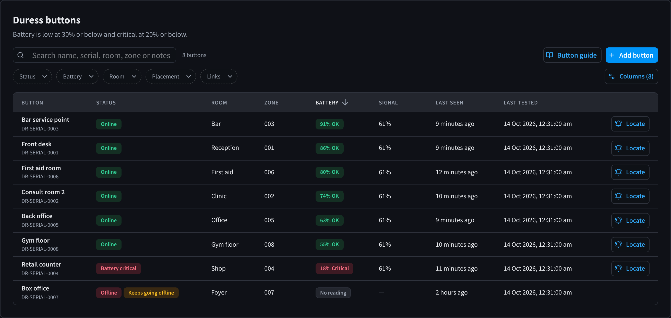The image size is (671, 318).
Task: Click the Battery column sort arrow
Action: pyautogui.click(x=345, y=102)
